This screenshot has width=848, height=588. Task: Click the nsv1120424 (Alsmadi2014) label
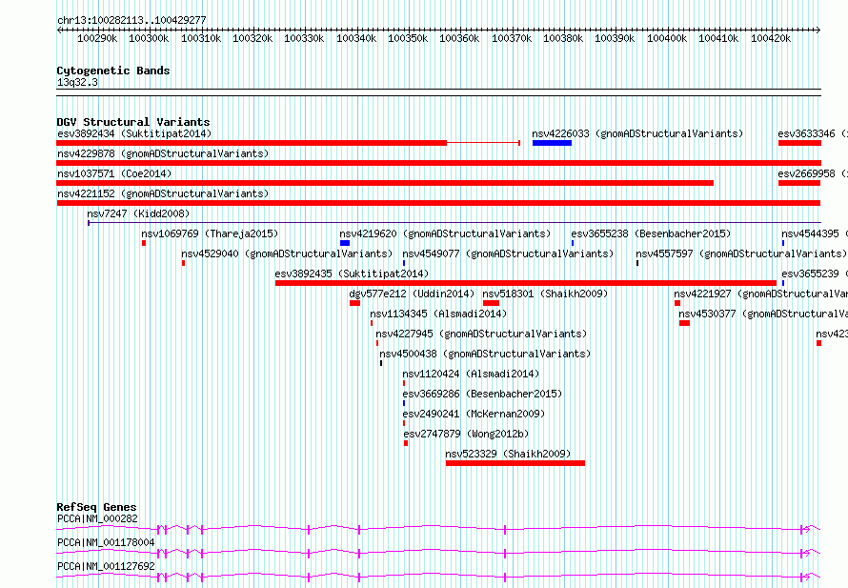[x=471, y=374]
